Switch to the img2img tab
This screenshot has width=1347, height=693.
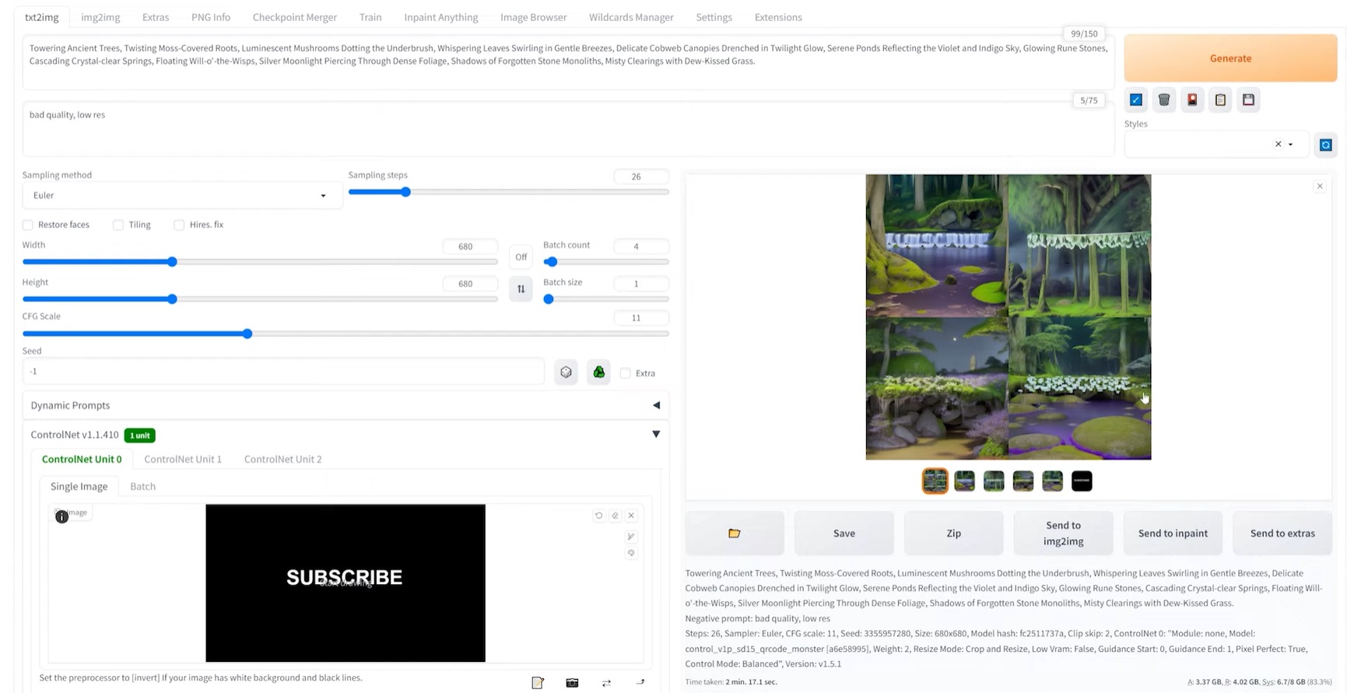click(x=100, y=17)
